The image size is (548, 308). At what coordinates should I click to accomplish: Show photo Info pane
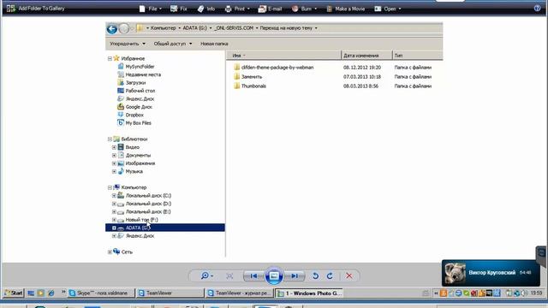205,9
